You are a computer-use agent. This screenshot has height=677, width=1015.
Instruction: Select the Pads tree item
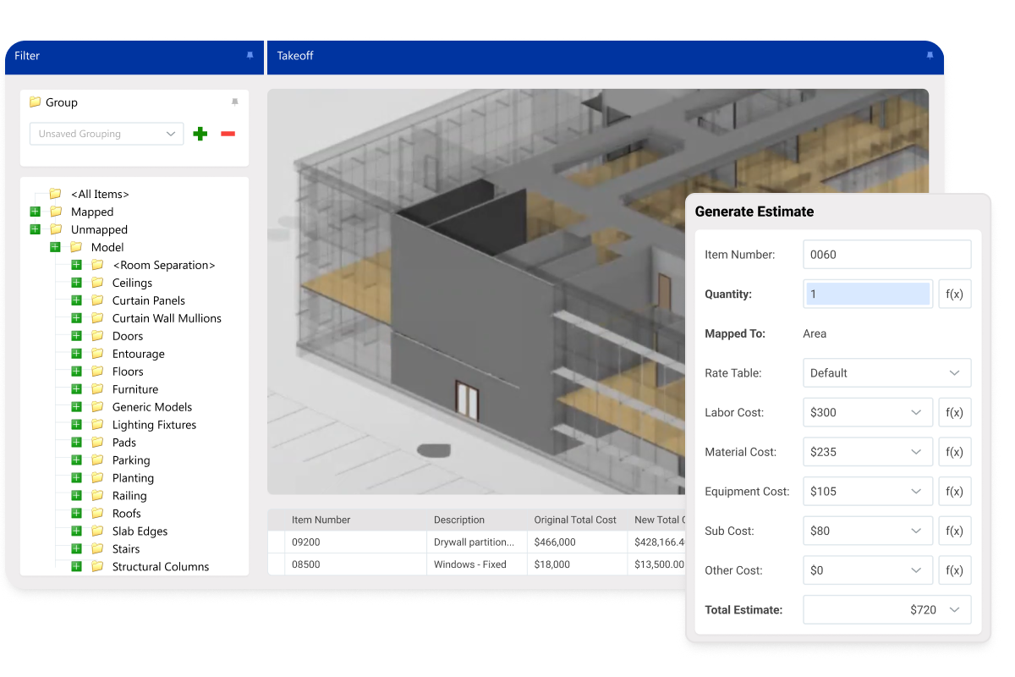tap(124, 443)
